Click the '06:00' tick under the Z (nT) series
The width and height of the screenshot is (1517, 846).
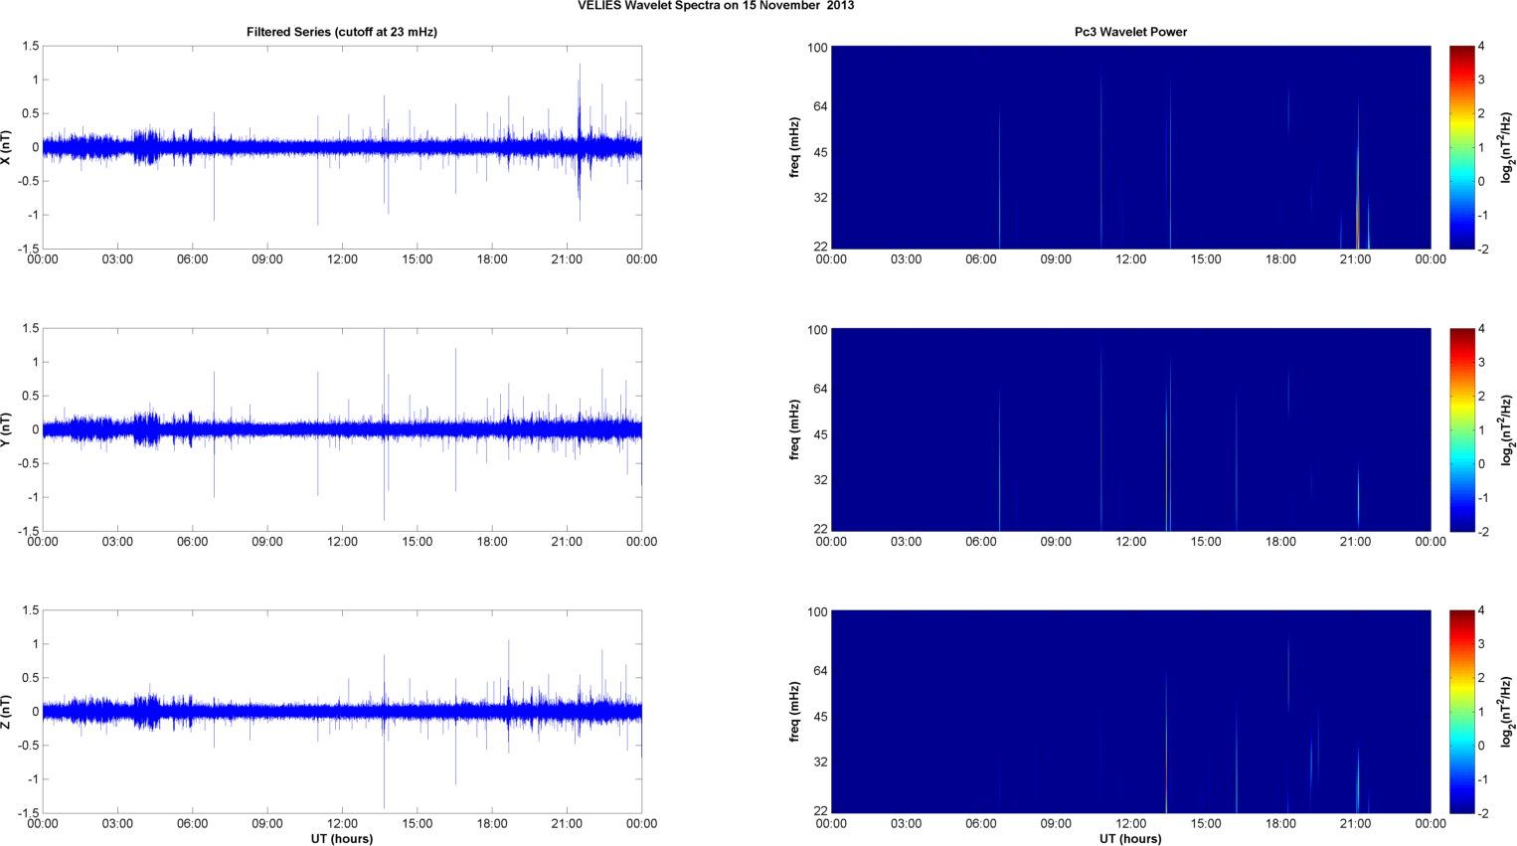point(192,823)
